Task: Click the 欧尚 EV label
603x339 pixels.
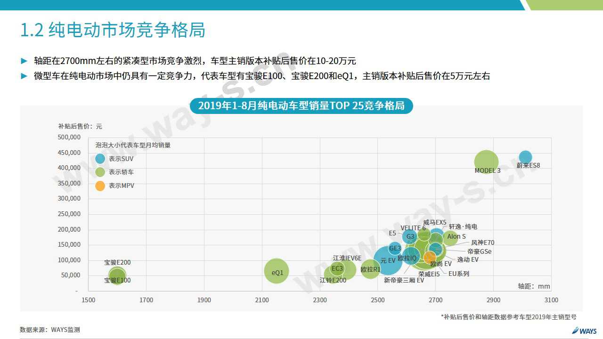Action: (x=440, y=264)
